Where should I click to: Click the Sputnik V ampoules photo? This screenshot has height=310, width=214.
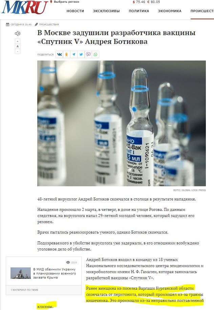click(122, 123)
